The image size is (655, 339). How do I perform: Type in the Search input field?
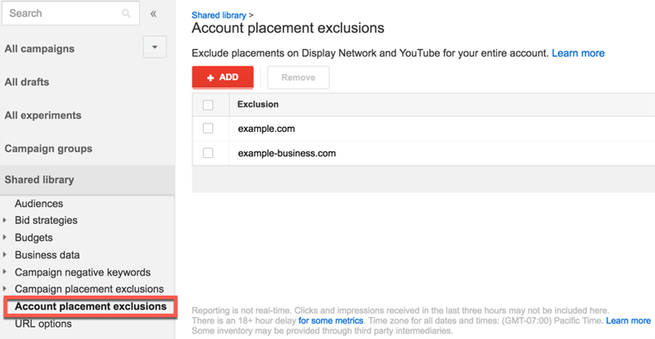coord(61,14)
